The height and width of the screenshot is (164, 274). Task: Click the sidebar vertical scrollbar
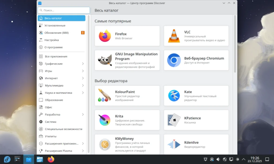[89, 84]
